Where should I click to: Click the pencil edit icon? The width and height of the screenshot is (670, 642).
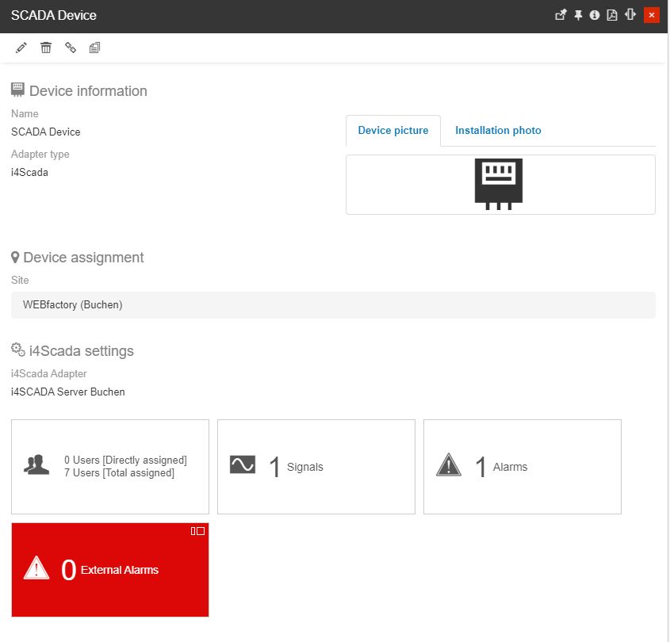coord(21,48)
